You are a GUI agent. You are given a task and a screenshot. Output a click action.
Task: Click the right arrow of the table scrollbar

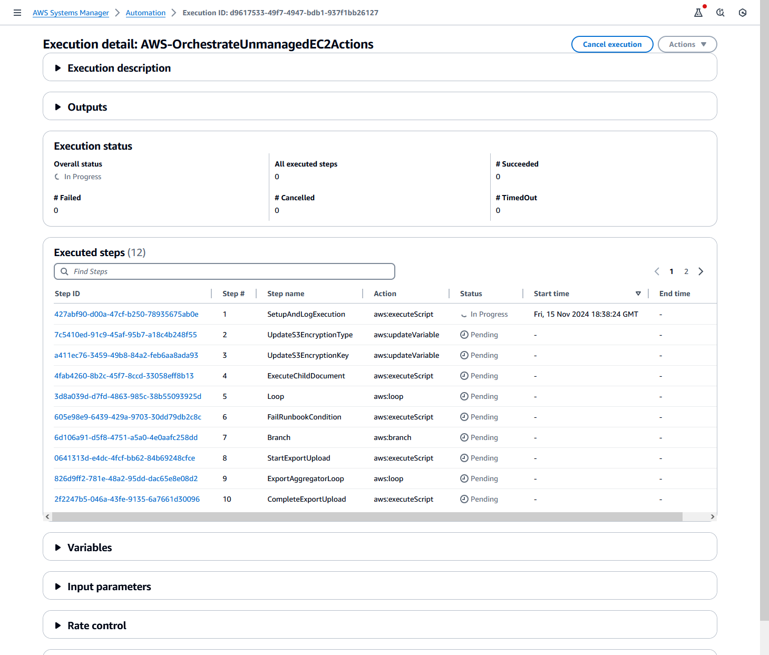pyautogui.click(x=713, y=516)
